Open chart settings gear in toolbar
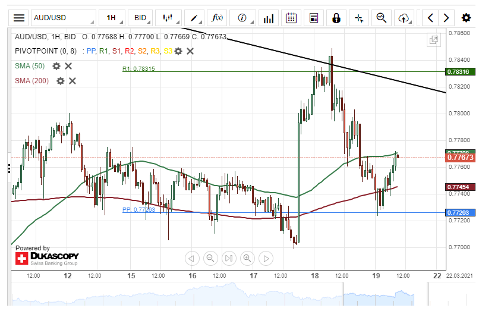This screenshot has height=311, width=482. (466, 18)
